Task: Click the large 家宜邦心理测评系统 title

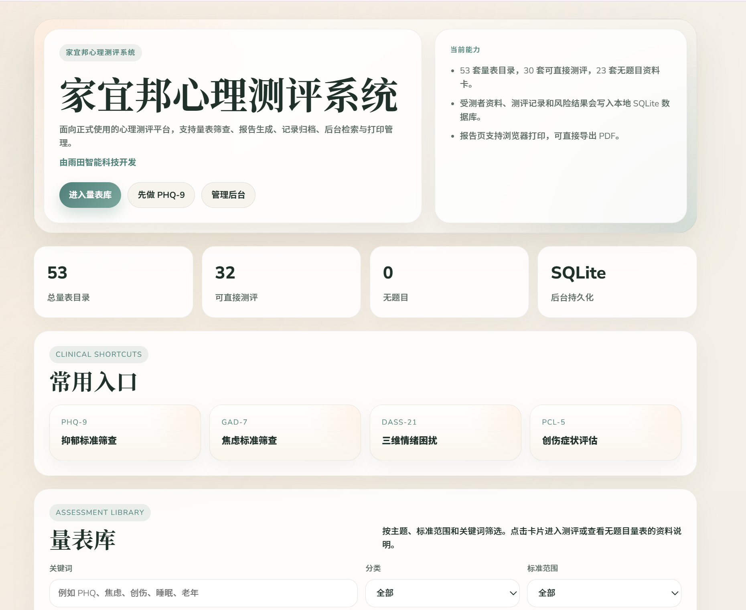Action: click(x=229, y=96)
